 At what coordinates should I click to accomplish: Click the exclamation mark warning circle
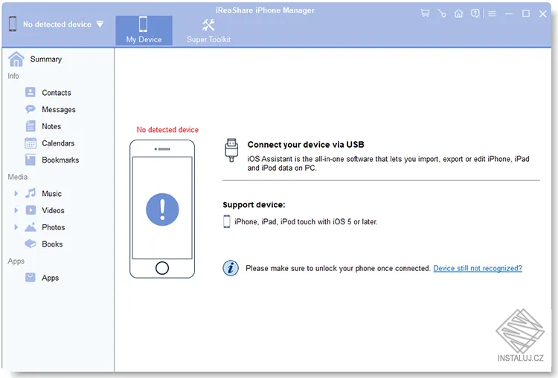tap(162, 209)
